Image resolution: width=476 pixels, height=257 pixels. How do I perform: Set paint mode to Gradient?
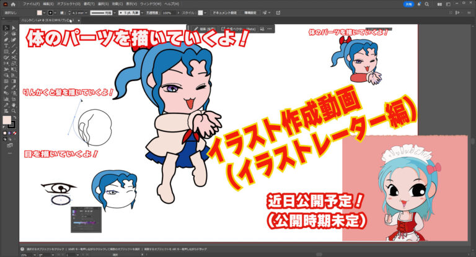pos(10,133)
